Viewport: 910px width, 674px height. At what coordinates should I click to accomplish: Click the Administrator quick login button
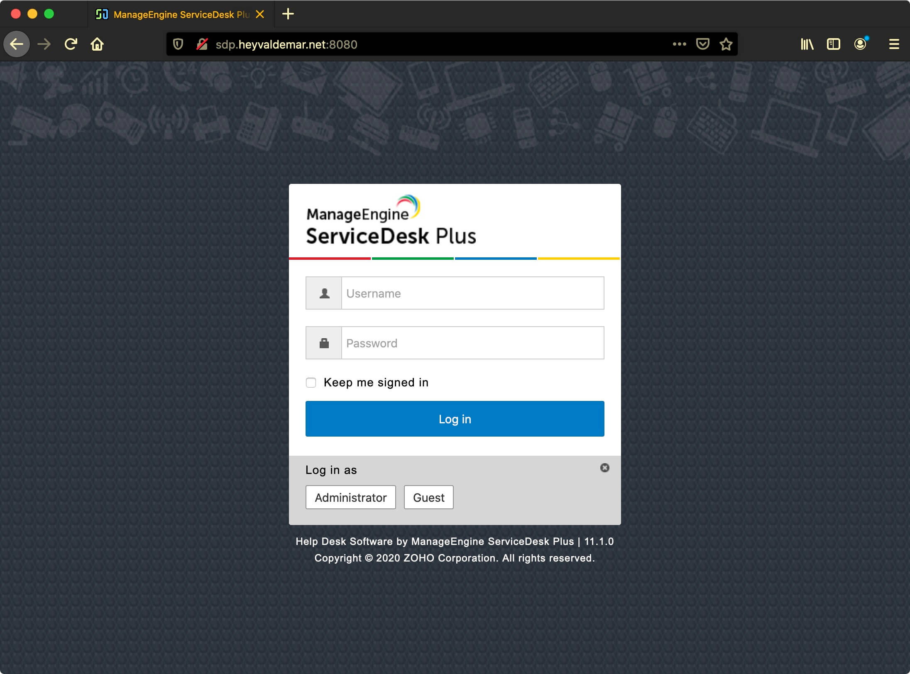click(x=350, y=497)
